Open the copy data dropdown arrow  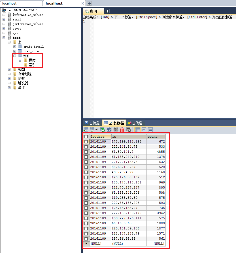coord(96,129)
